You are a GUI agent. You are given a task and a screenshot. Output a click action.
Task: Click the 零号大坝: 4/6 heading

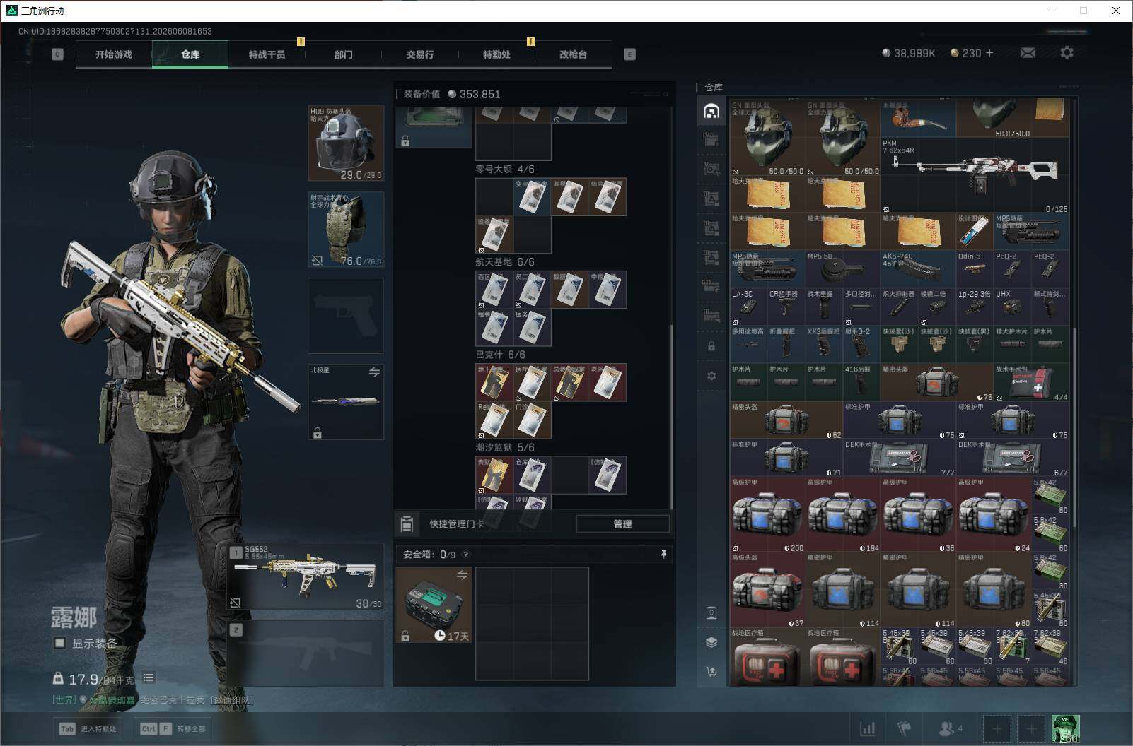505,170
